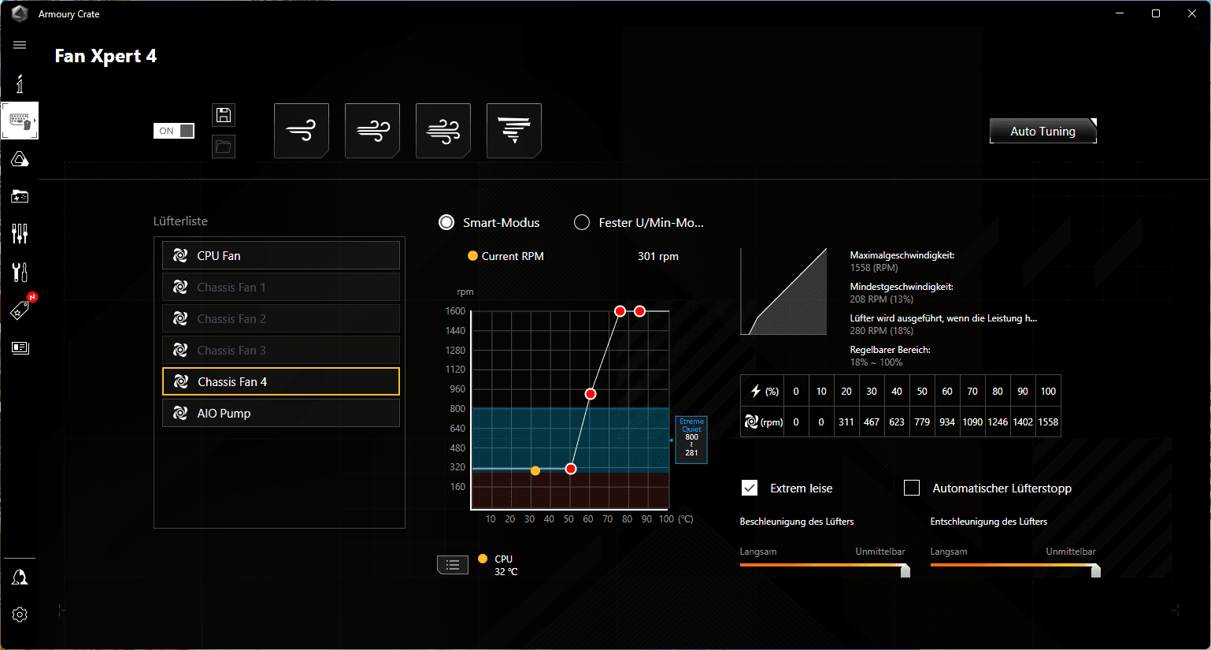Select AIO Pump in the fan list

[281, 413]
